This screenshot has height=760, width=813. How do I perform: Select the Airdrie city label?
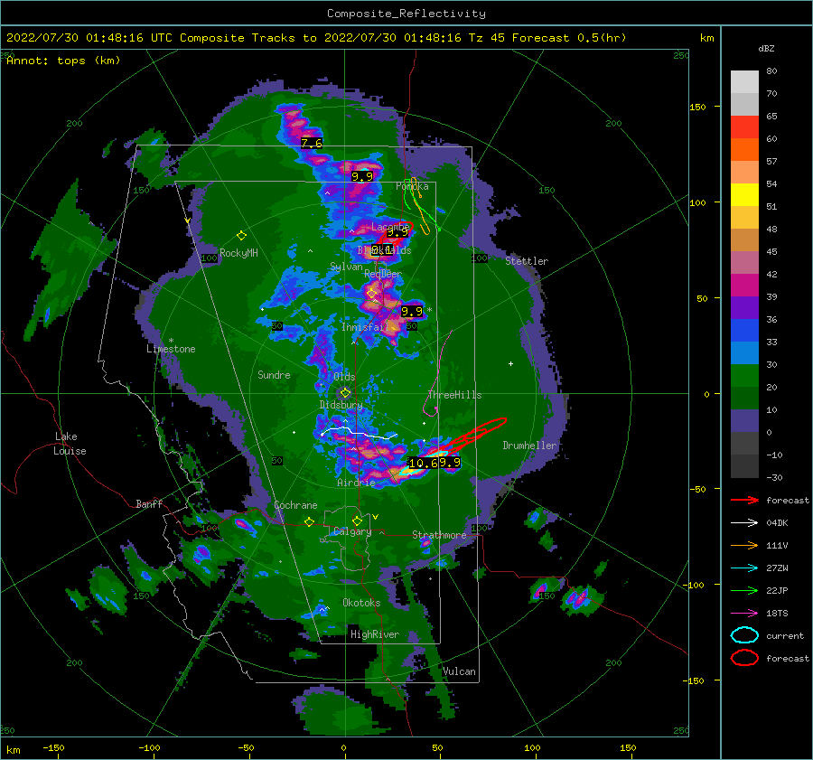tap(356, 483)
